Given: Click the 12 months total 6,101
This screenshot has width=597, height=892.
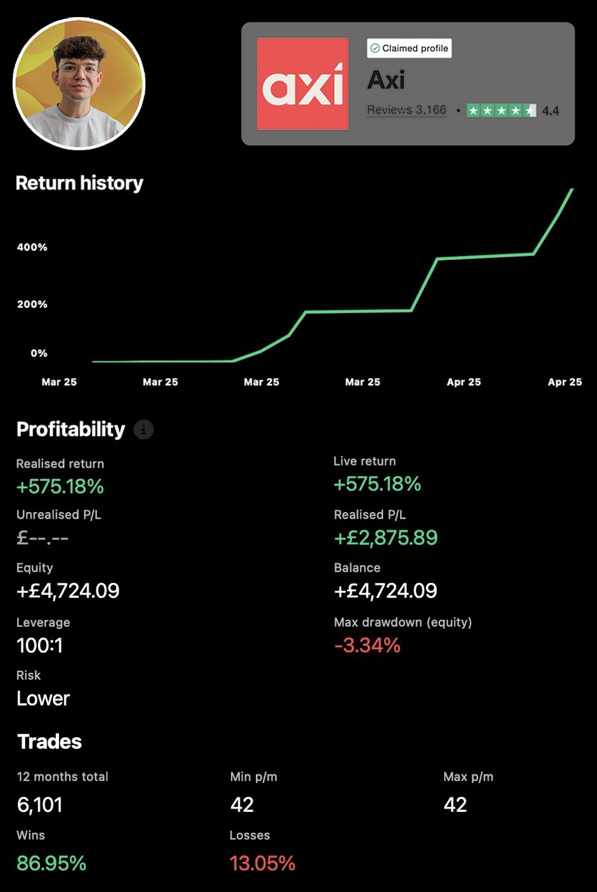Looking at the screenshot, I should point(39,805).
